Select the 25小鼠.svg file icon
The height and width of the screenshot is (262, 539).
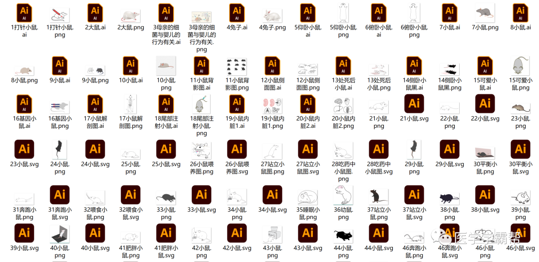(166, 149)
